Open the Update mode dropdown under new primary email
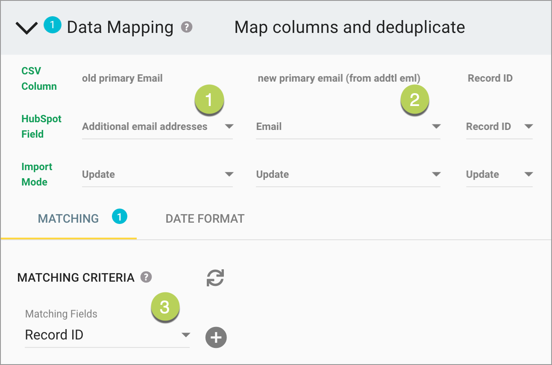Screen dimensions: 552x365 (436, 174)
